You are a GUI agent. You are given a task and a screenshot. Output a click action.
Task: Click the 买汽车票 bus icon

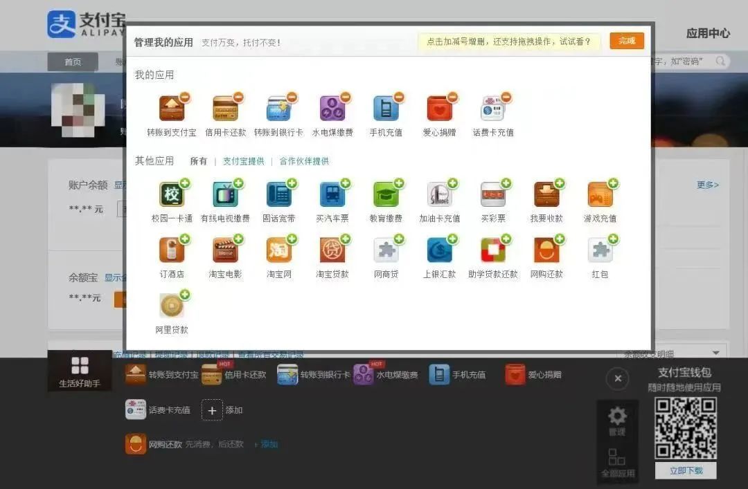[332, 195]
